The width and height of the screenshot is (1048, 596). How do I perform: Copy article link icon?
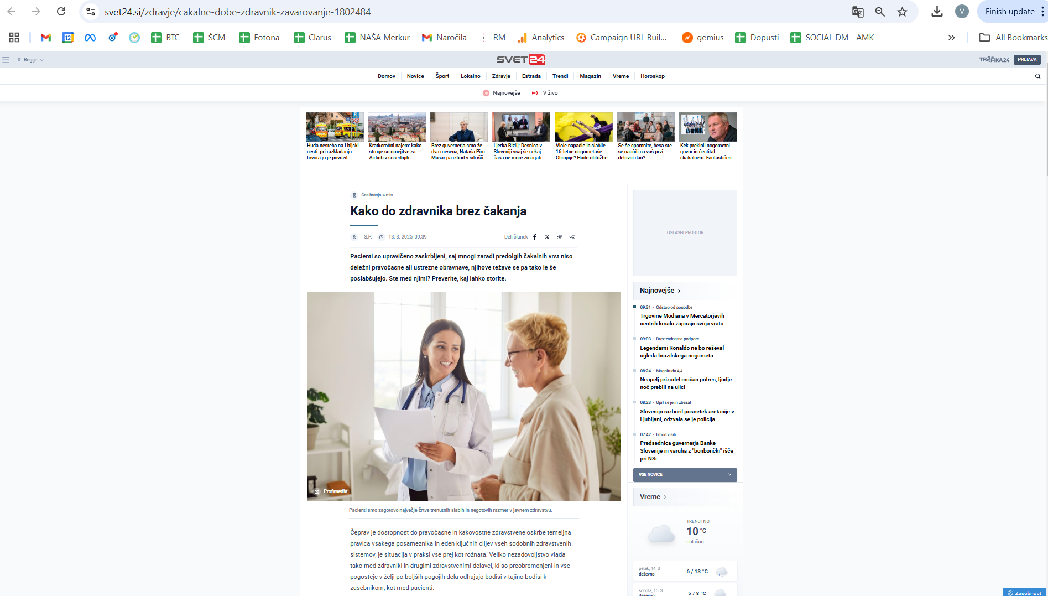click(560, 237)
